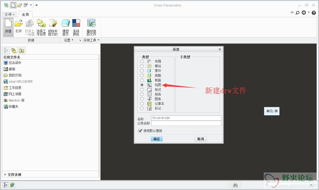
Task: Select the 报告 (Report) type radio button
Action: [x=142, y=94]
